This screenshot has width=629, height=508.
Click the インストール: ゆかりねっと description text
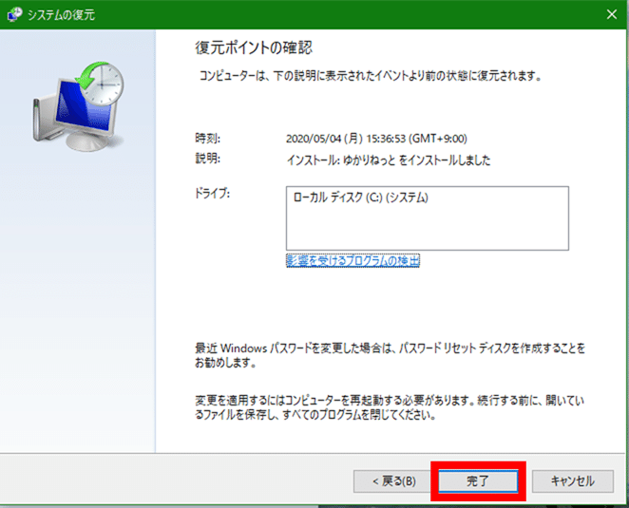coord(389,160)
